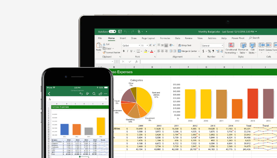Open Cell Styles gallery
This screenshot has height=158, width=277.
253,48
